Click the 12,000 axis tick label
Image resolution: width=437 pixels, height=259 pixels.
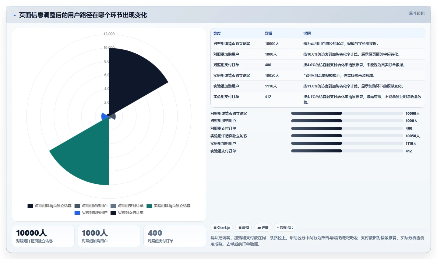pyautogui.click(x=109, y=34)
